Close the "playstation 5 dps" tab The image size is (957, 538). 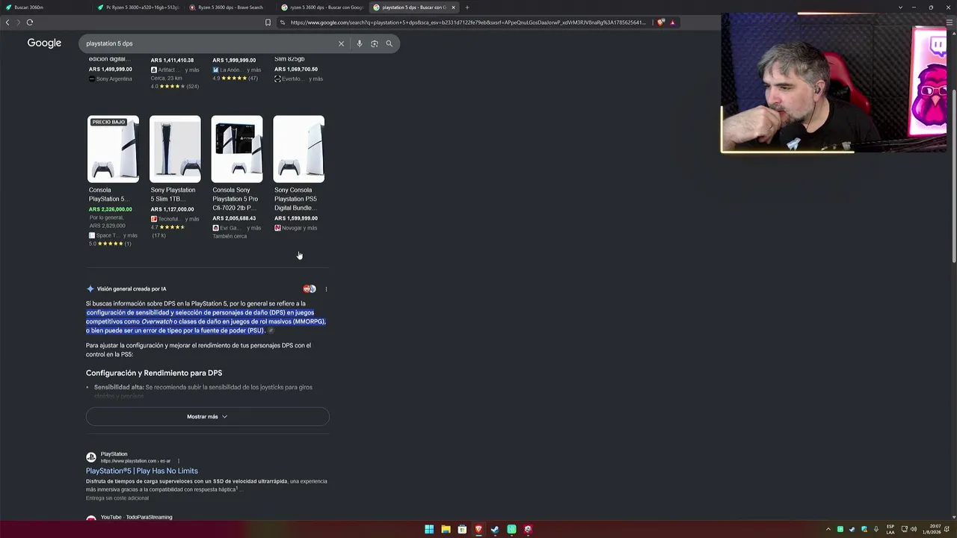pyautogui.click(x=453, y=7)
